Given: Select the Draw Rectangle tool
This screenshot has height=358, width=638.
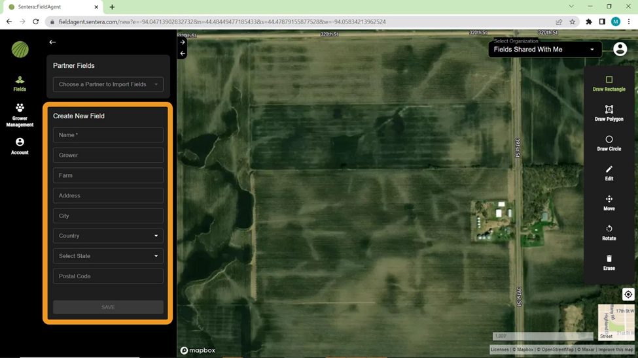Looking at the screenshot, I should coord(609,83).
